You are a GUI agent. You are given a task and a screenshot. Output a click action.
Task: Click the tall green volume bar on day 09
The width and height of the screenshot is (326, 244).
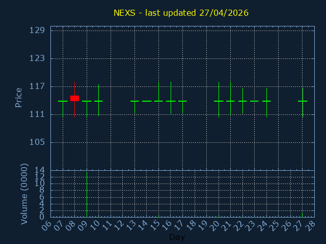click(87, 195)
